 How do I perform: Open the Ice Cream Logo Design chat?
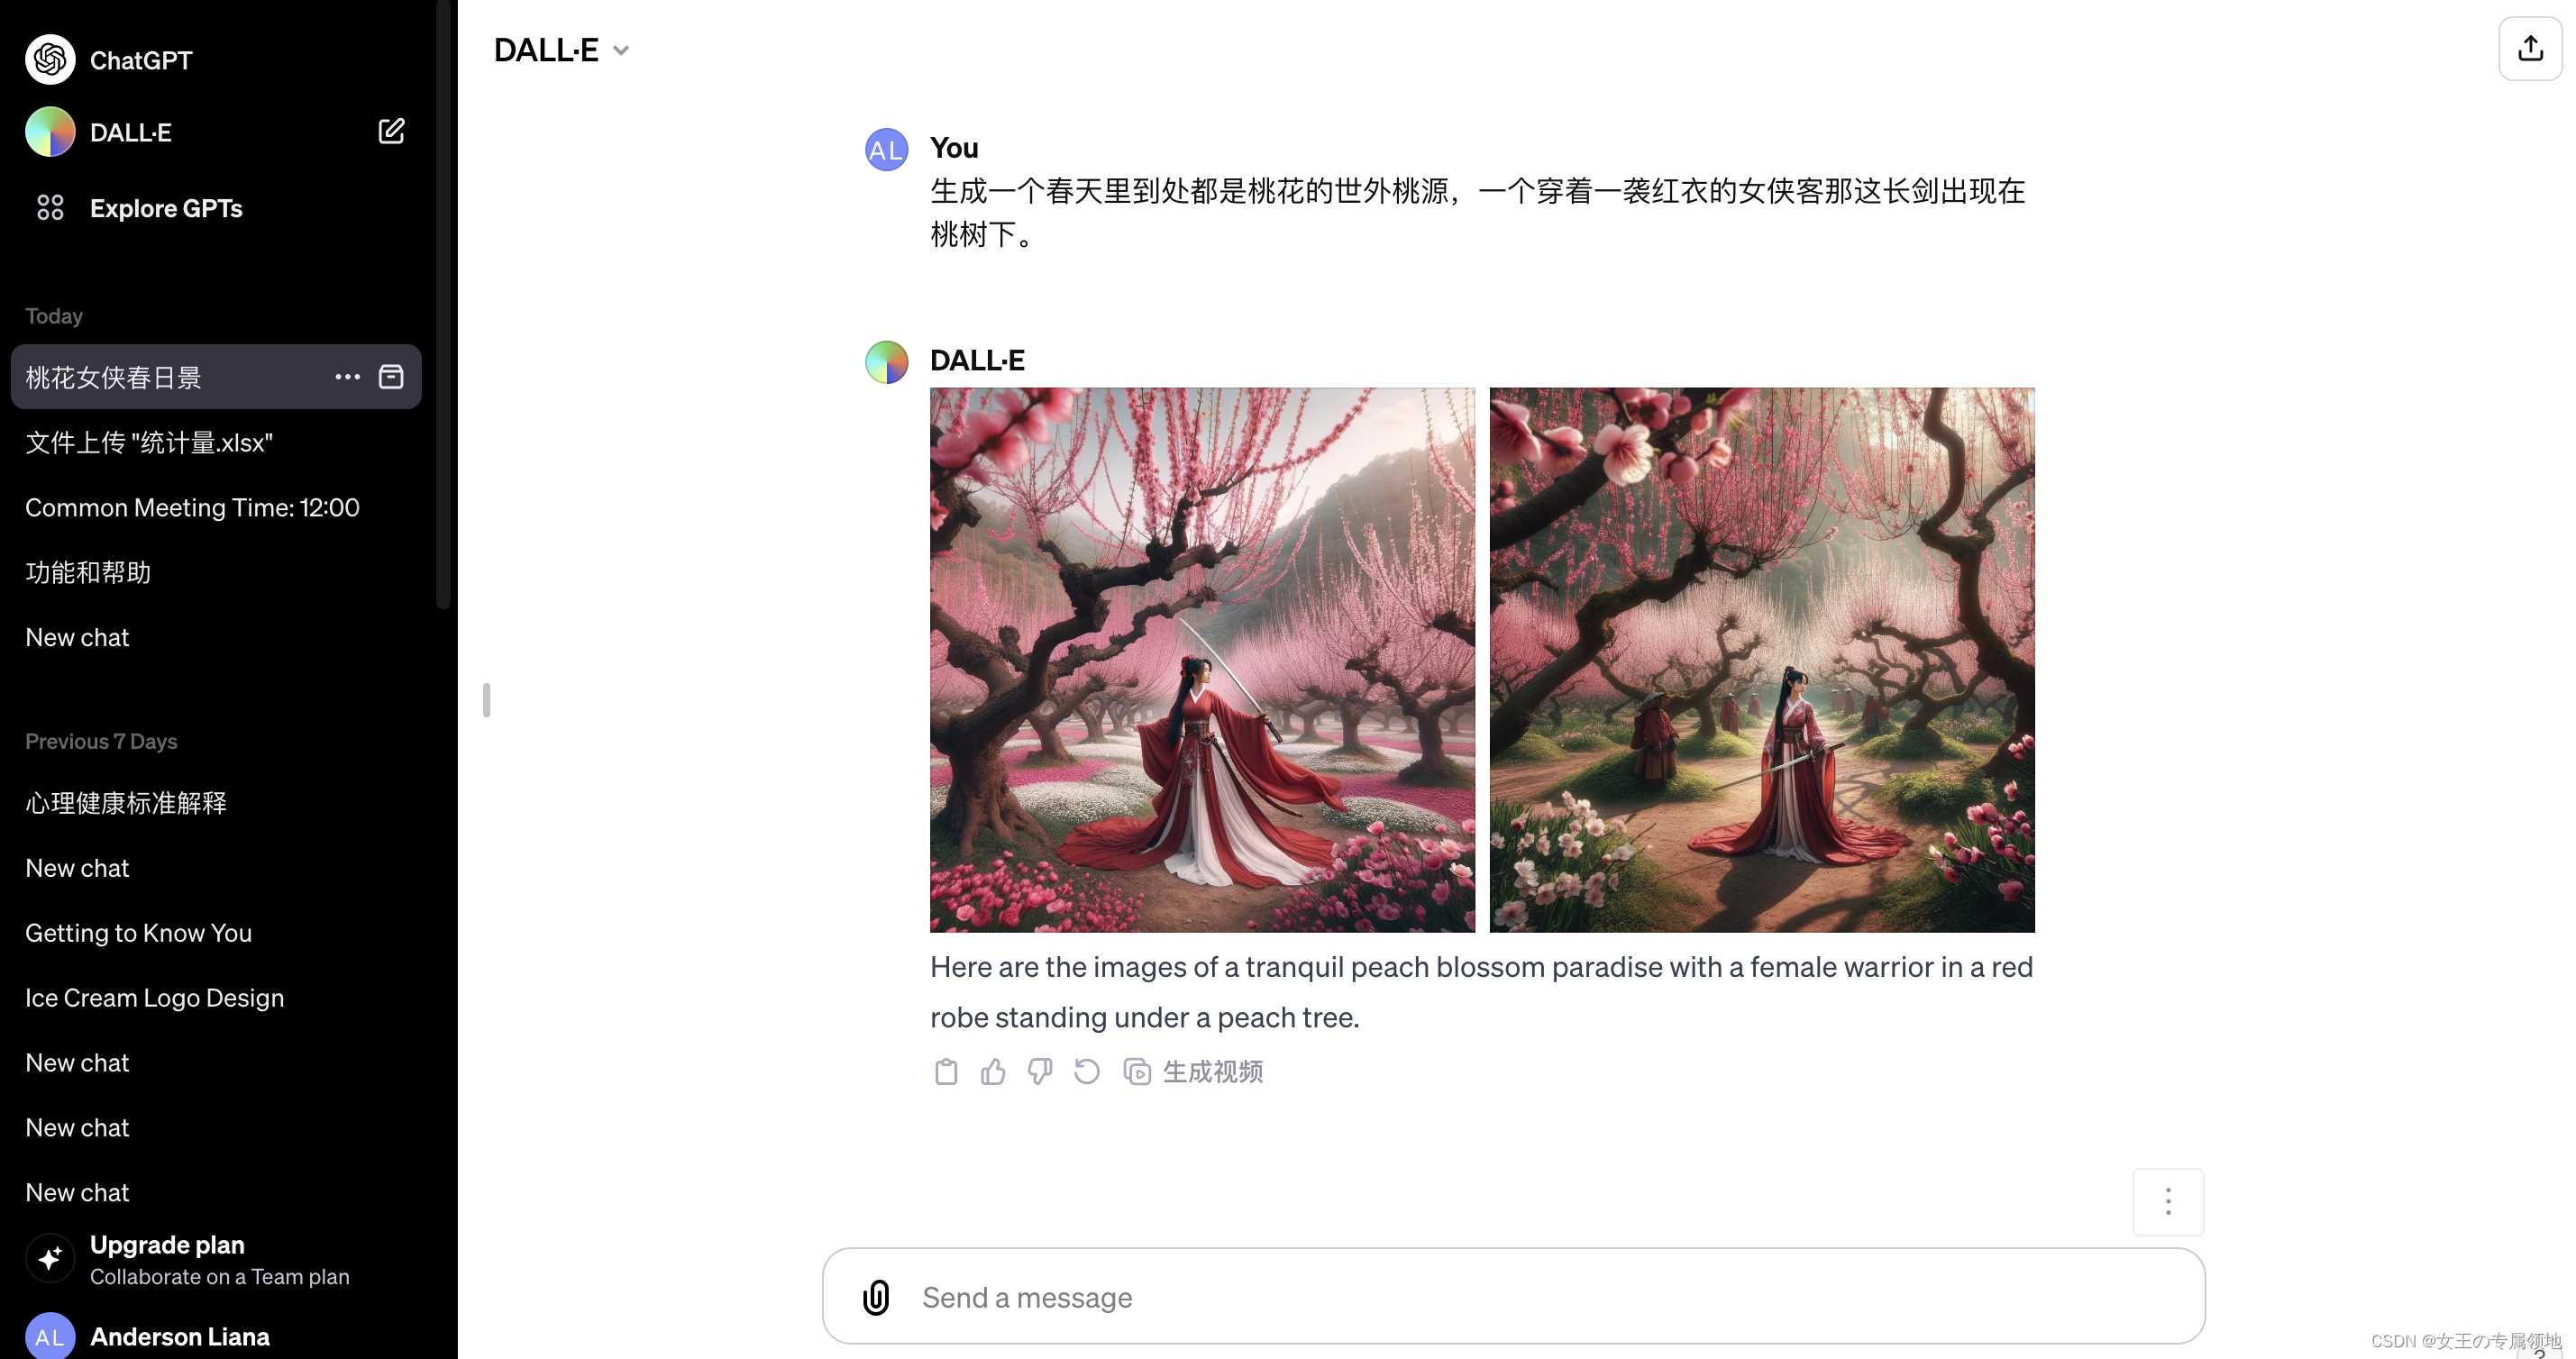(155, 998)
